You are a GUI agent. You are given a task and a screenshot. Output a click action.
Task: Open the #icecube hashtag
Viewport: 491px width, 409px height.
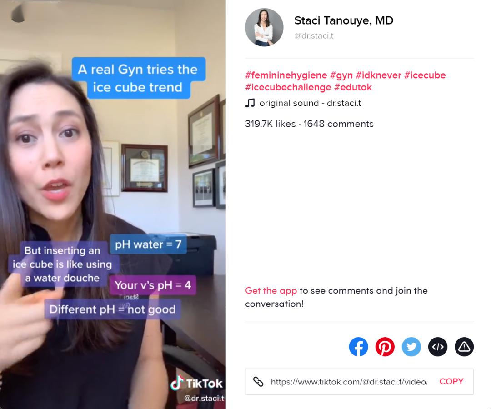(425, 75)
